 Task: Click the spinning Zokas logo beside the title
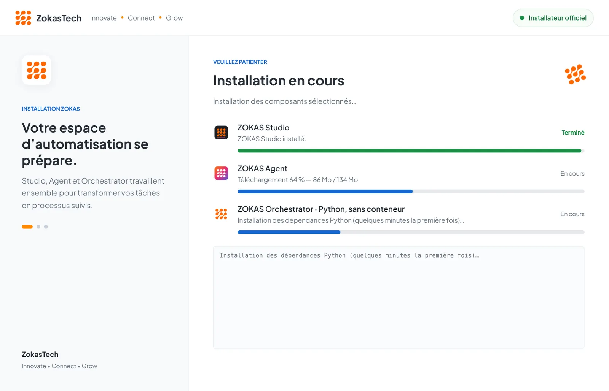(575, 74)
